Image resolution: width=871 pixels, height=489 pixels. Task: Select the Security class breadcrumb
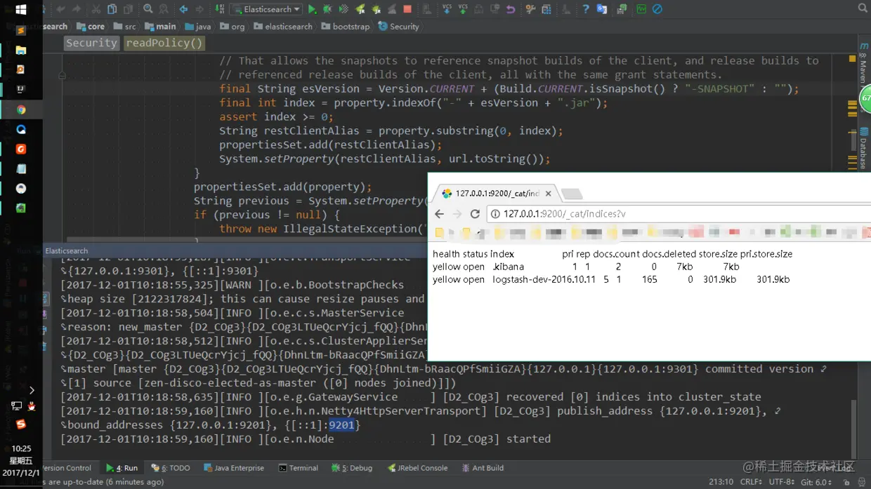pos(398,27)
